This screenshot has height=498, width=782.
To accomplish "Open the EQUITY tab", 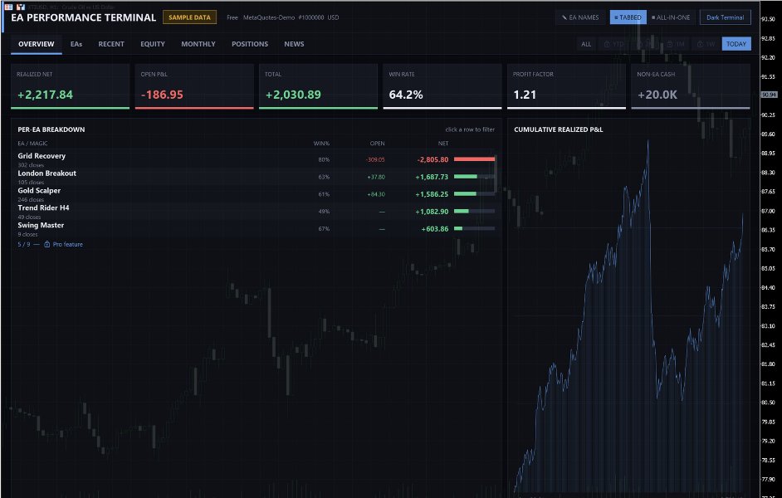I will pos(153,44).
